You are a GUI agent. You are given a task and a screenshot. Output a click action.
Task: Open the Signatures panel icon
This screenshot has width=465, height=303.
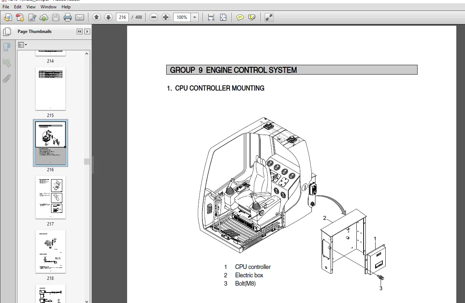(7, 63)
